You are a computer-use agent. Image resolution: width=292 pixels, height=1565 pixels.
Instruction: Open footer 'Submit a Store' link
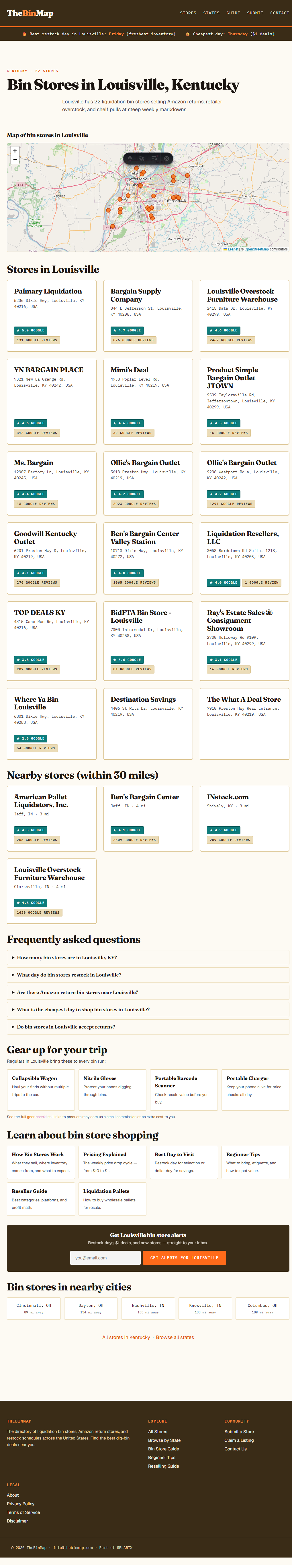[239, 1431]
